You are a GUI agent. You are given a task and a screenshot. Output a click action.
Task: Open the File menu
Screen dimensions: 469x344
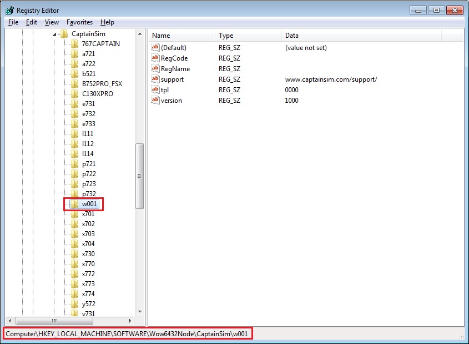tap(13, 22)
